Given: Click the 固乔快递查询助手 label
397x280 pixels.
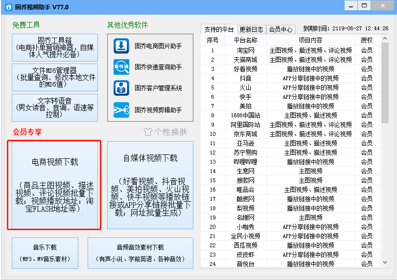Looking at the screenshot, I should tap(158, 67).
